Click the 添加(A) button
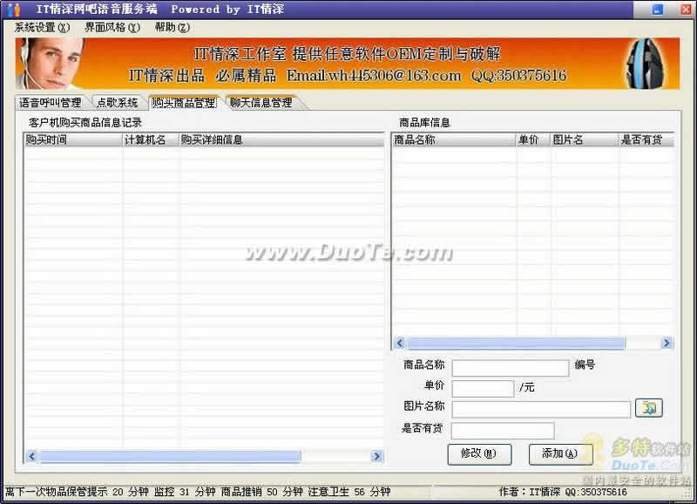This screenshot has height=504, width=697. [560, 453]
